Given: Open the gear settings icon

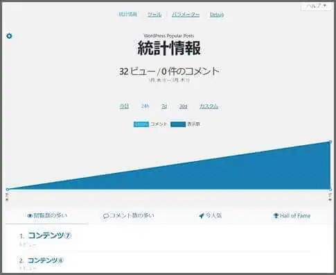Looking at the screenshot, I should [9, 36].
